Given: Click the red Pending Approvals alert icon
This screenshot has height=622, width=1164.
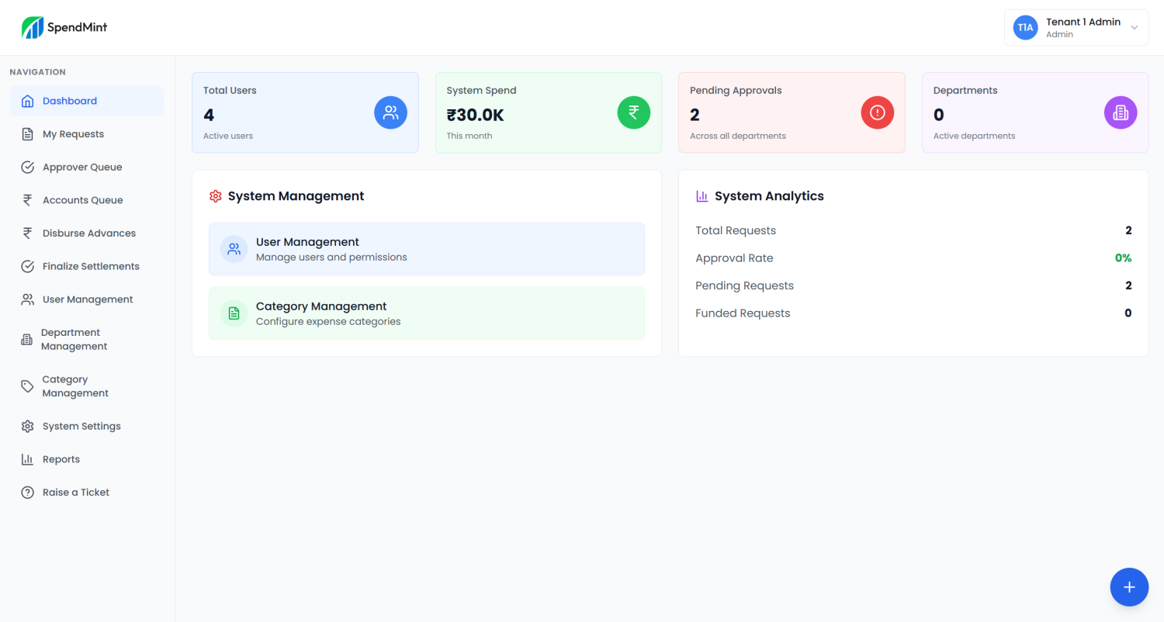Looking at the screenshot, I should click(x=877, y=112).
